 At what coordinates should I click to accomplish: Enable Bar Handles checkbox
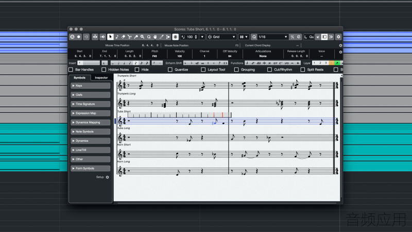pyautogui.click(x=71, y=70)
